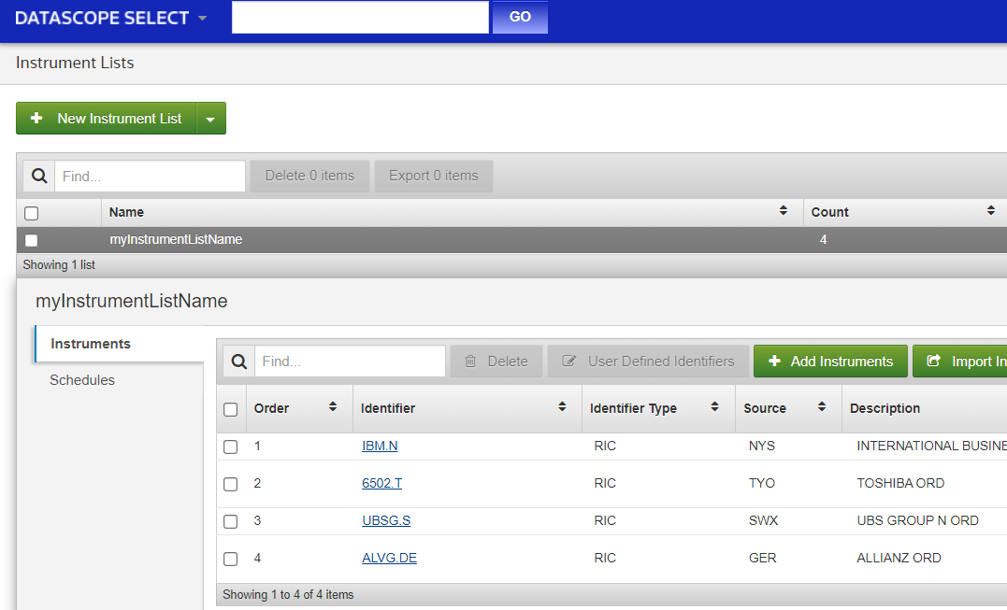The width and height of the screenshot is (1007, 610).
Task: Focus the top header search field
Action: (360, 17)
